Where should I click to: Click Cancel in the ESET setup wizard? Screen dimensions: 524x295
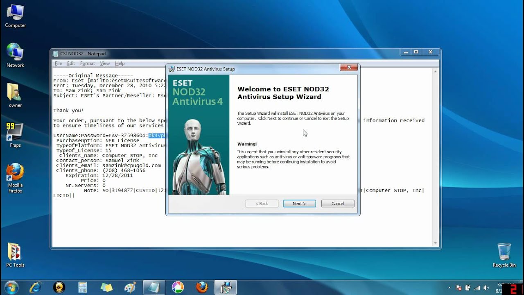[338, 204]
